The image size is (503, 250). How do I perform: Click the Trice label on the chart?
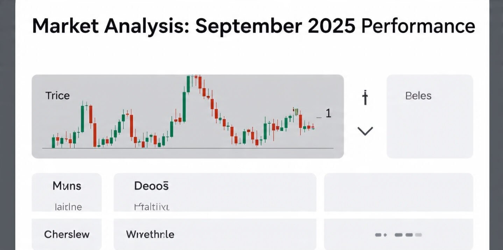tap(57, 96)
